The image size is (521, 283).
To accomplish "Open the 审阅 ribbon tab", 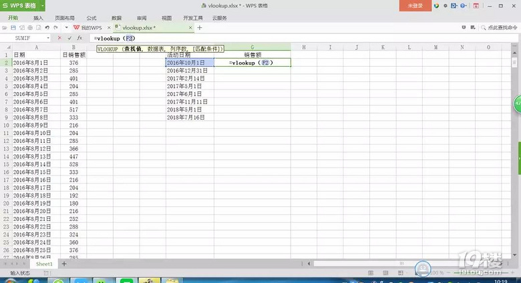I will pos(142,18).
